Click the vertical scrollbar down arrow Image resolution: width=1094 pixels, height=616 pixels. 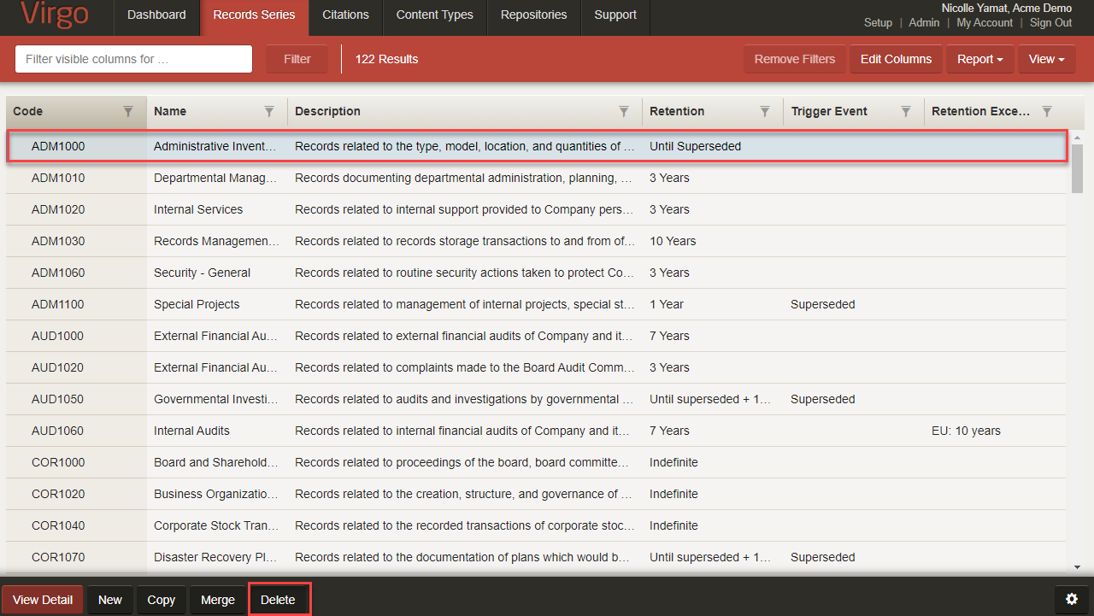1077,566
